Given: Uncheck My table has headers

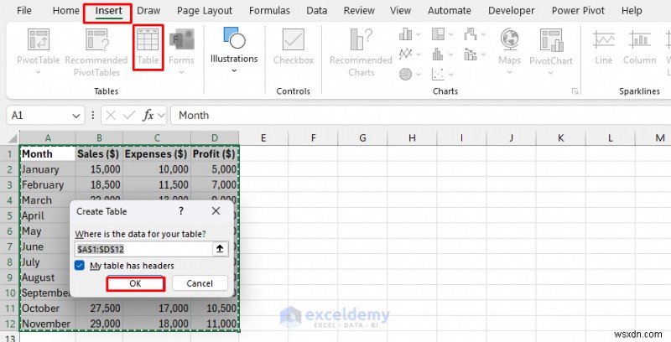Looking at the screenshot, I should point(79,266).
